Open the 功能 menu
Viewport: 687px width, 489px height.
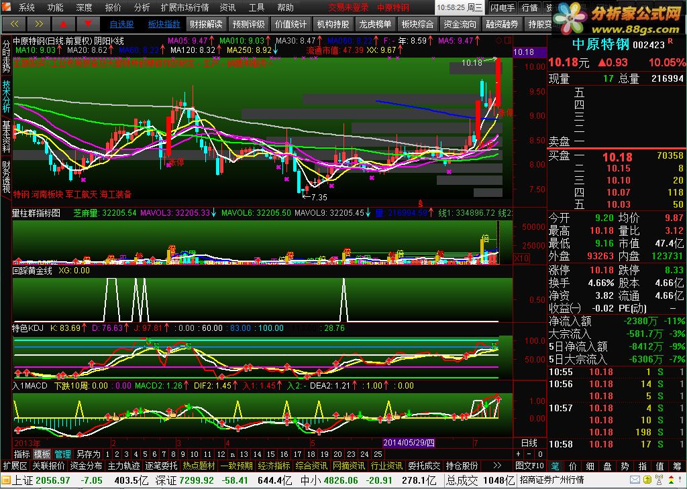(55, 7)
